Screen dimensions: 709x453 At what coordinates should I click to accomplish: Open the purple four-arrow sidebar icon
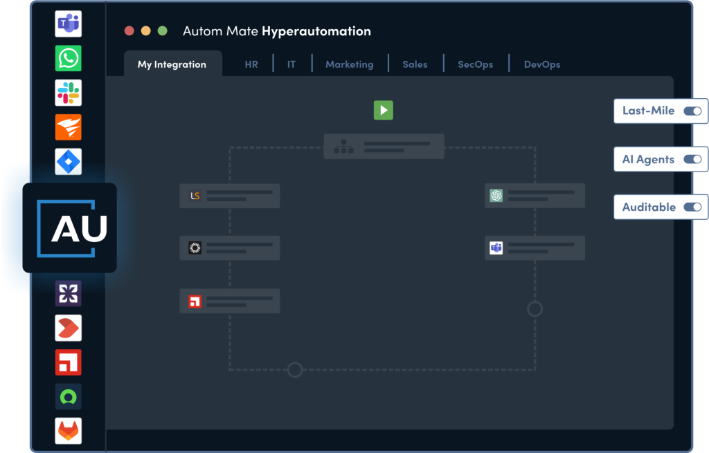(69, 293)
